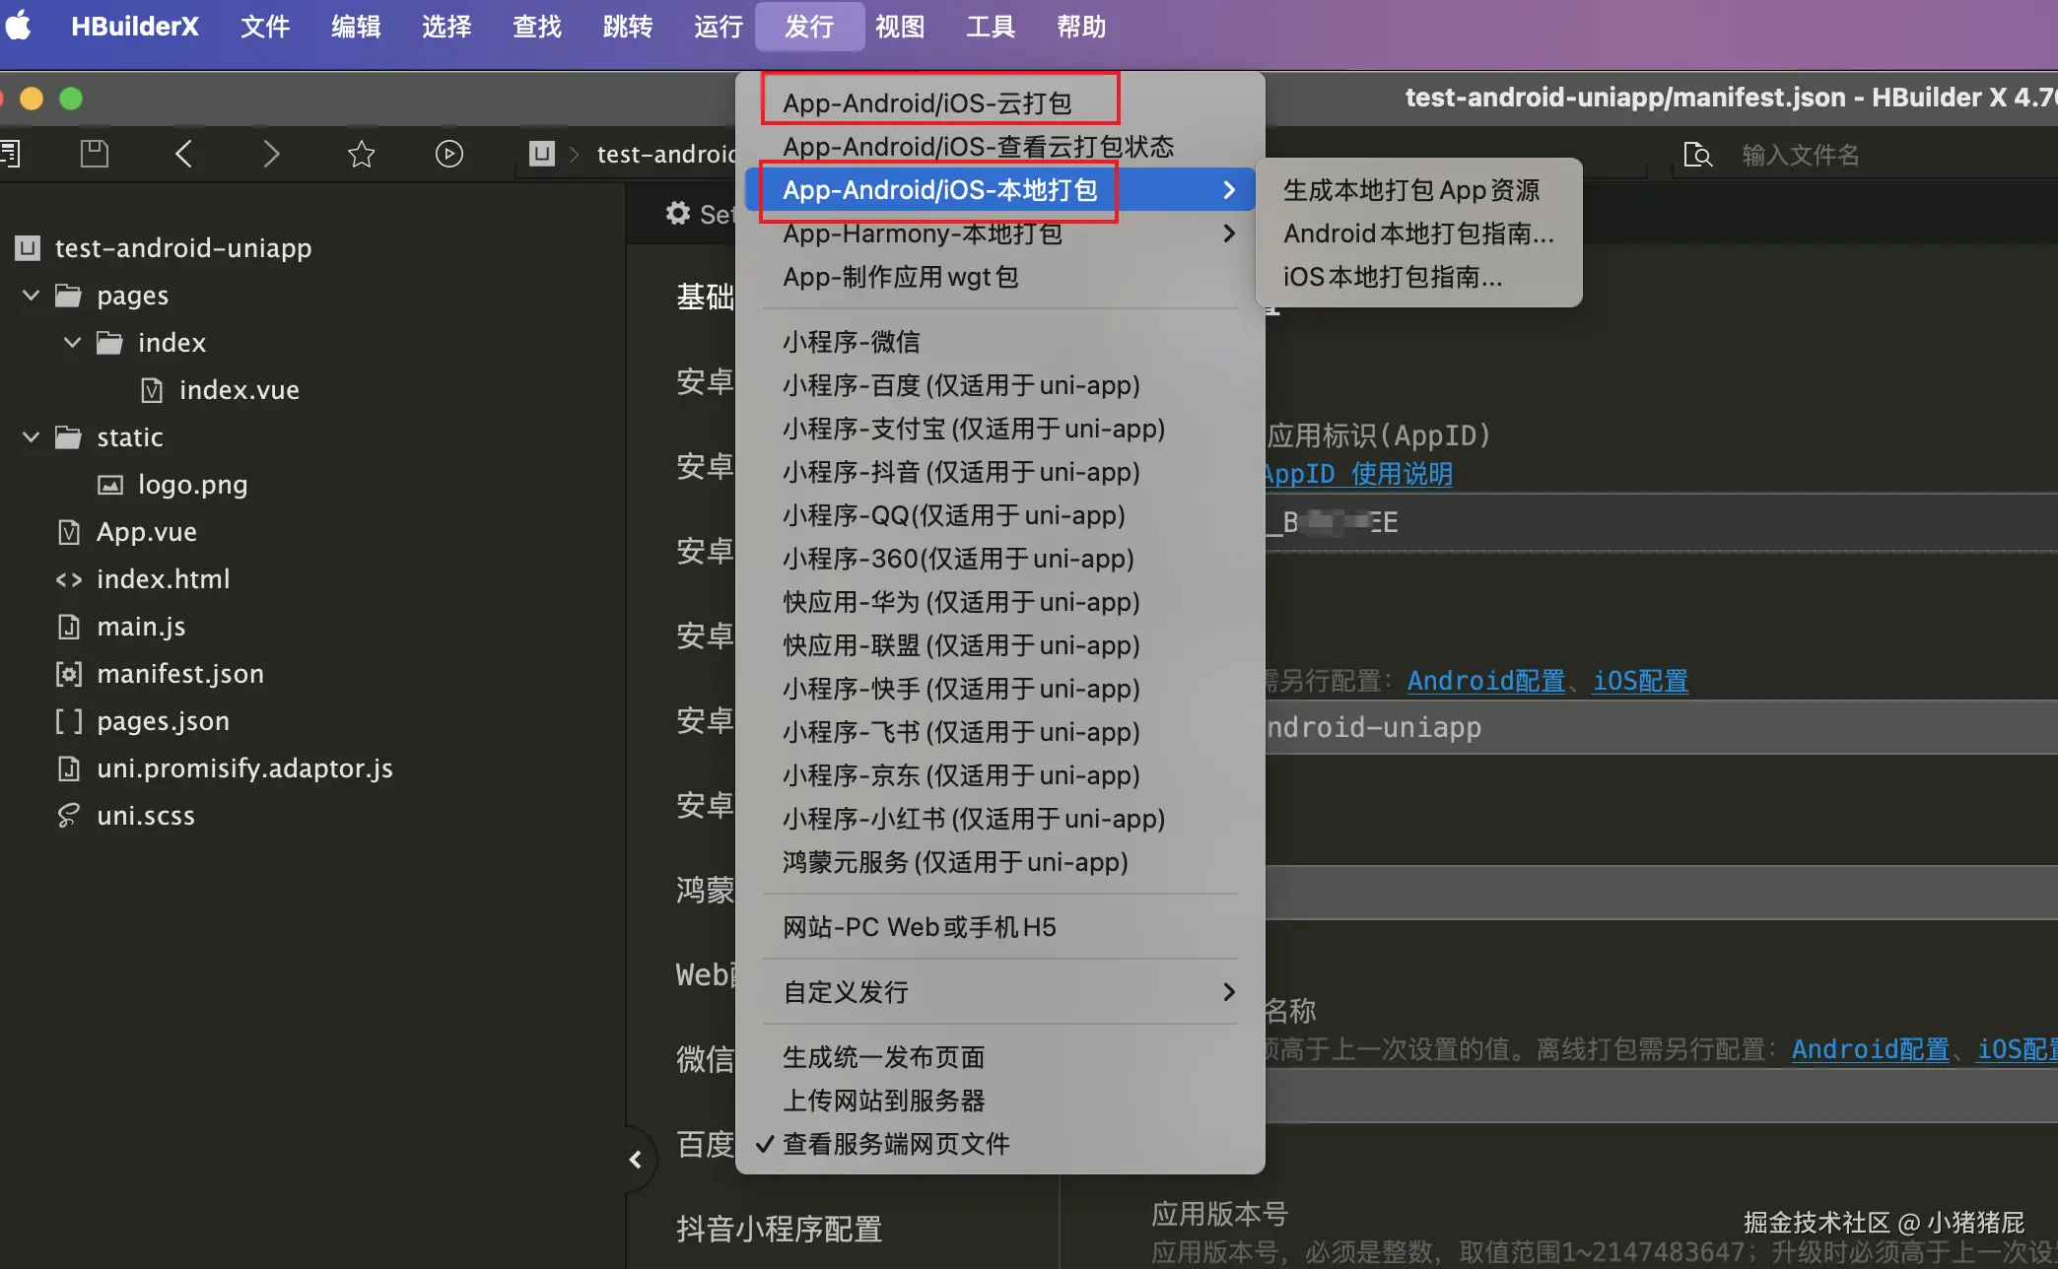This screenshot has width=2058, height=1269.
Task: Navigate back using the left arrow icon
Action: (x=183, y=154)
